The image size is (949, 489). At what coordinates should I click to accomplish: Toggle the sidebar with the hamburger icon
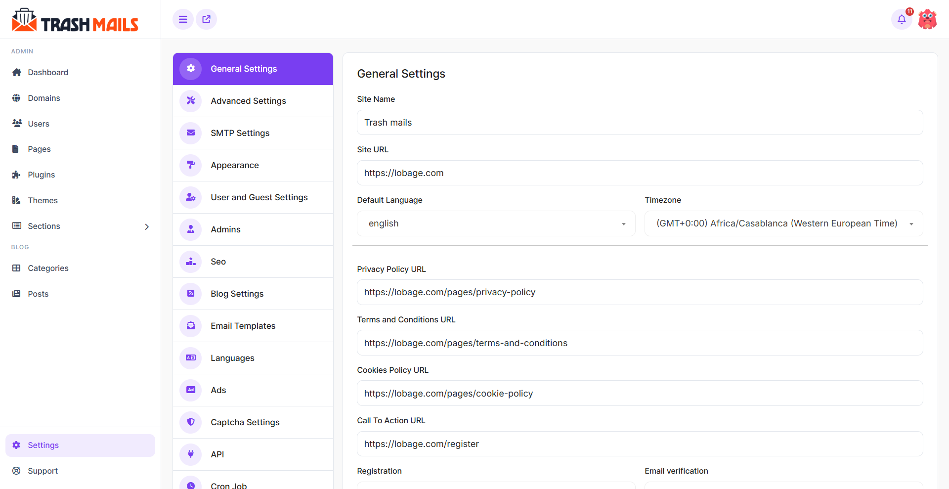[x=182, y=19]
